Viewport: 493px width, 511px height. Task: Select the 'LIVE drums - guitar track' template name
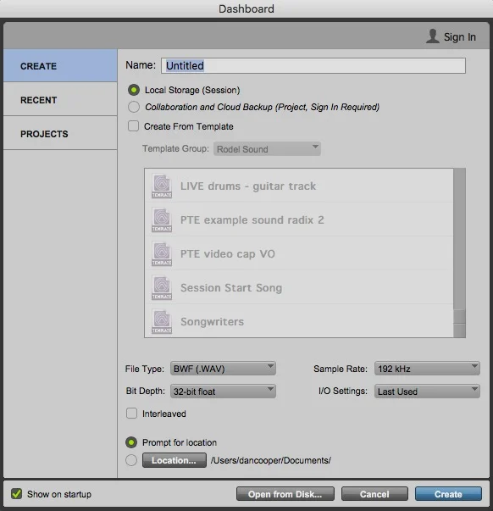click(x=248, y=186)
